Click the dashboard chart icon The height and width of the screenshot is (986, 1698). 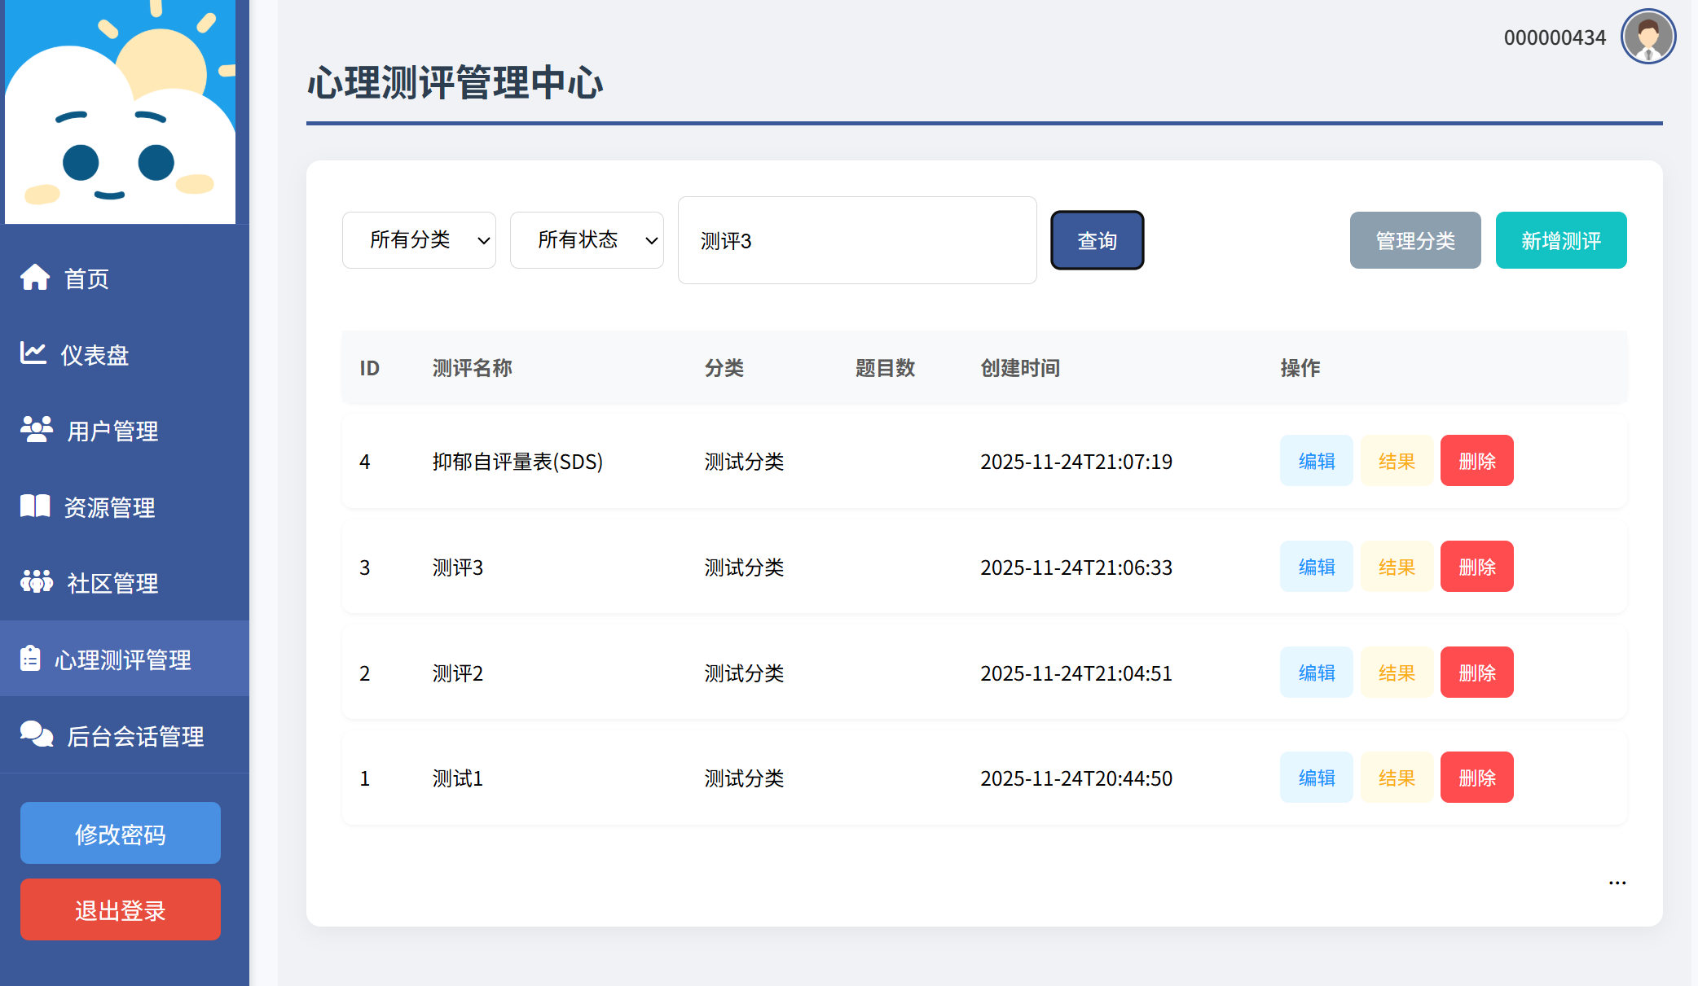33,353
